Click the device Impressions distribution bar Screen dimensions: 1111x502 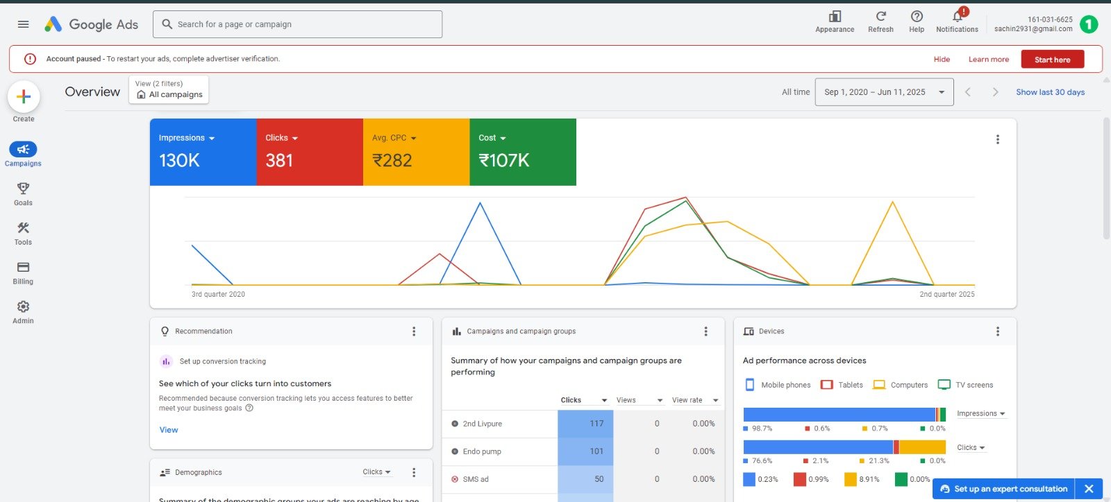(844, 415)
